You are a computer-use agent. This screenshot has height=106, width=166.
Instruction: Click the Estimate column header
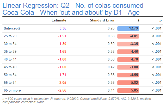click(59, 20)
